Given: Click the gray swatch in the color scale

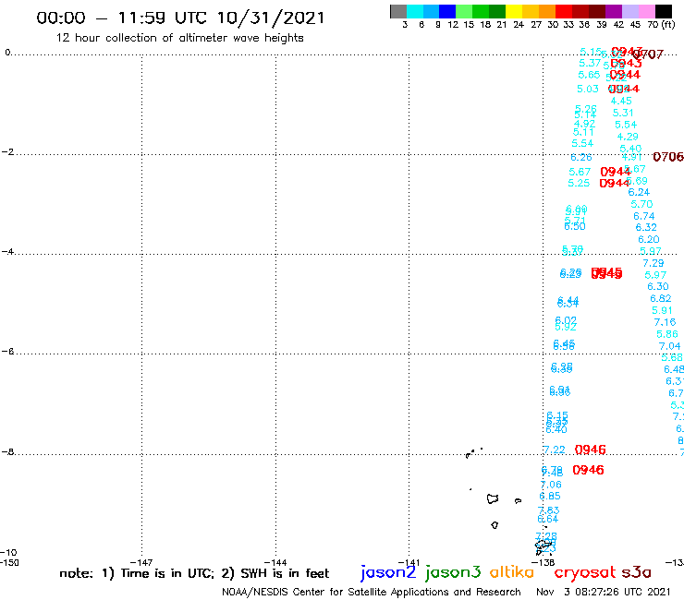Looking at the screenshot, I should (x=398, y=11).
